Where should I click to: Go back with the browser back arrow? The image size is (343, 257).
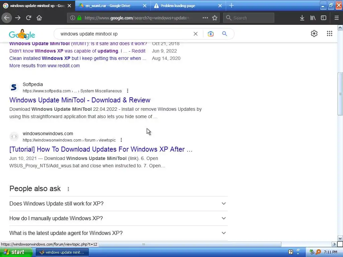pyautogui.click(x=7, y=18)
